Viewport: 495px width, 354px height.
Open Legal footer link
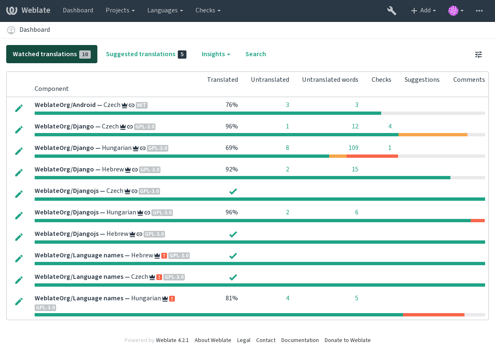pyautogui.click(x=244, y=340)
